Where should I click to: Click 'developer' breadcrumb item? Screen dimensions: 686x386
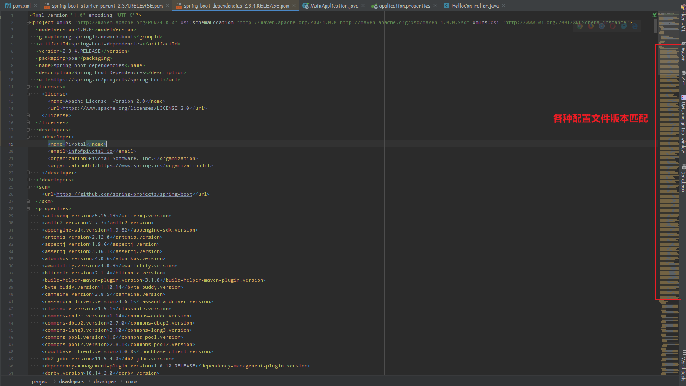(x=105, y=381)
